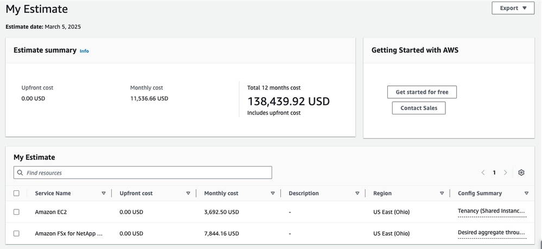The height and width of the screenshot is (249, 542).
Task: Select page 1 in the table pagination
Action: pos(494,173)
